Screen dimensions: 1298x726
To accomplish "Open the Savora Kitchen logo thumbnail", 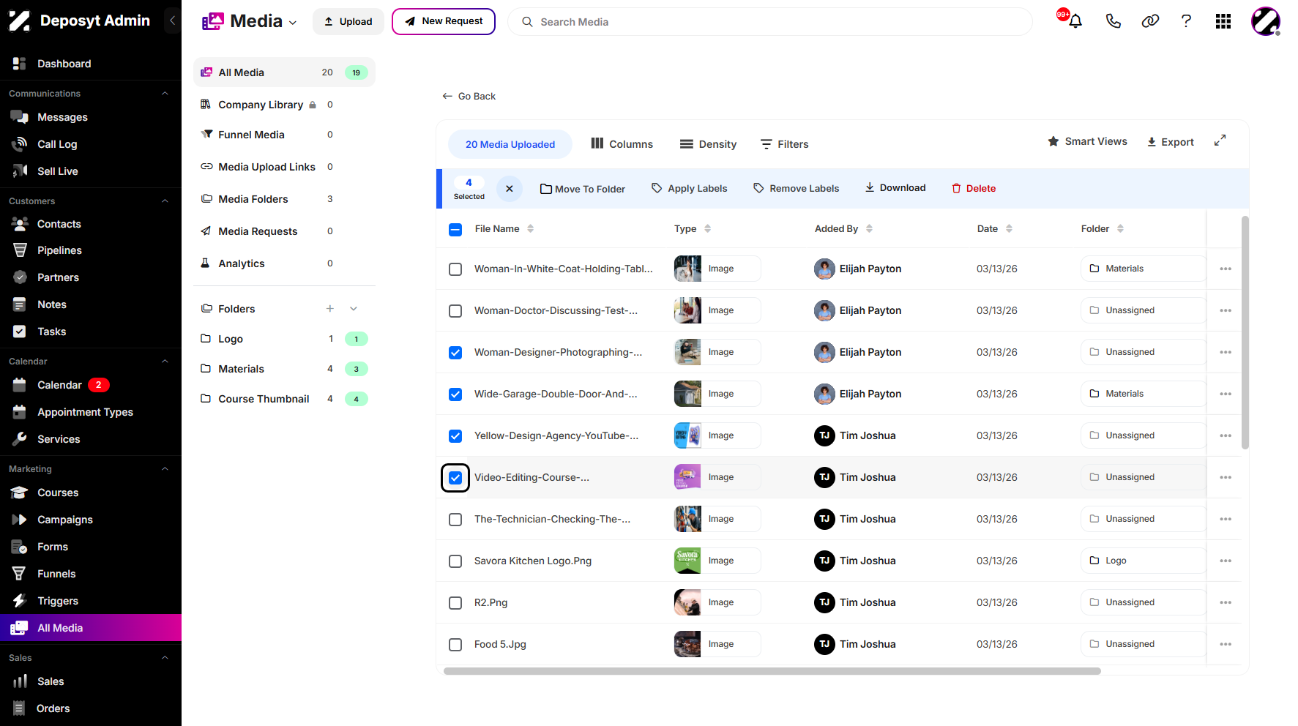I will [x=687, y=561].
